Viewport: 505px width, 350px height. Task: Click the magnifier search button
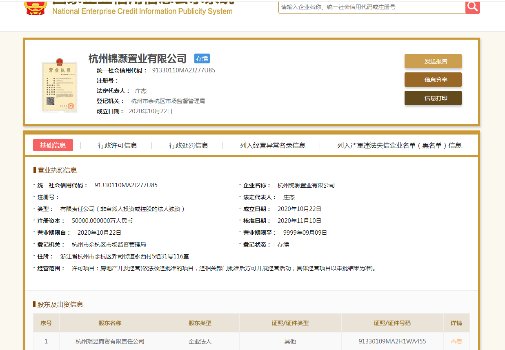tap(473, 7)
